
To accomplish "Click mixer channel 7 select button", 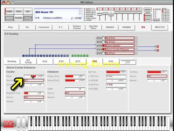I will coord(134,9).
